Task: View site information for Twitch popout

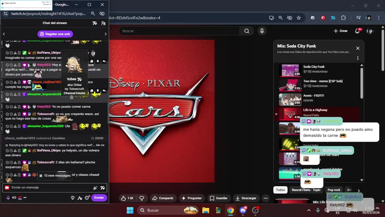Action: coord(5,14)
